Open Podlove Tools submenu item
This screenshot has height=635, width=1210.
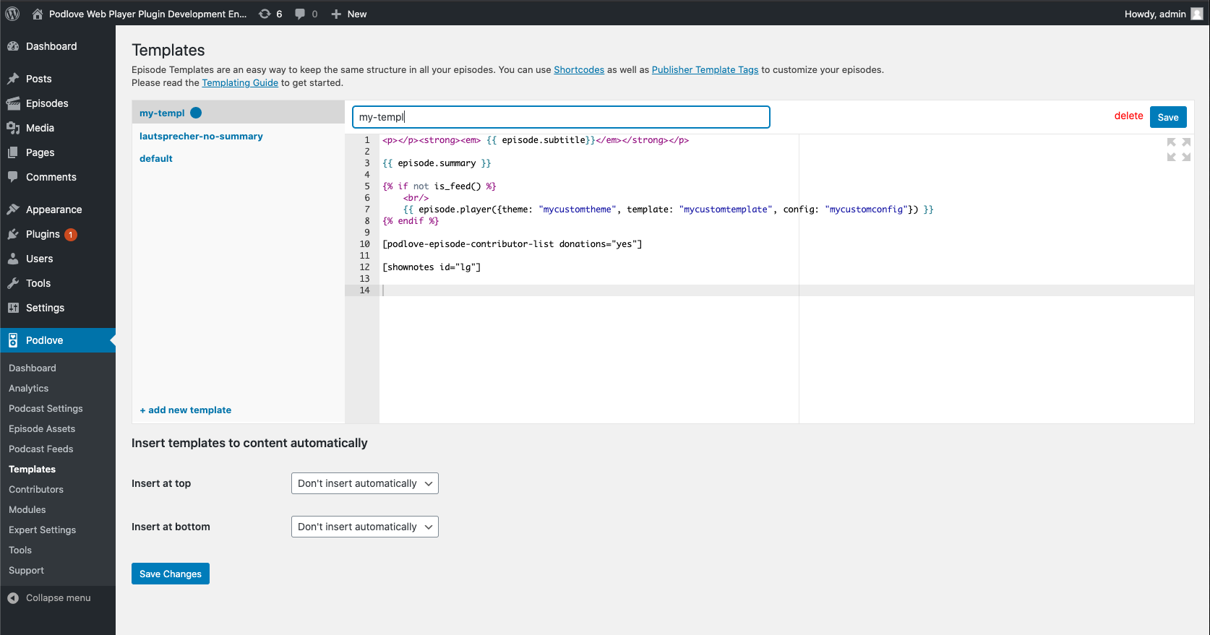tap(20, 550)
